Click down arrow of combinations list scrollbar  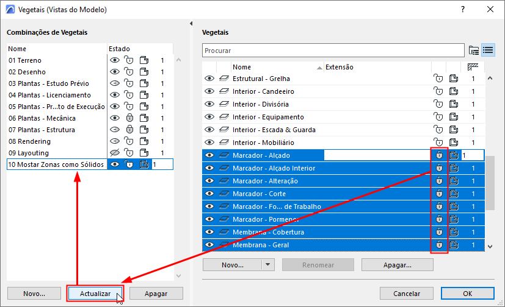click(x=179, y=276)
